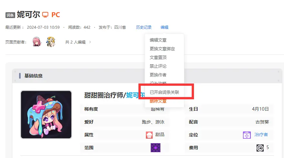Image resolution: width=284 pixels, height=158 pixels.
Task: Toggle 禁止评论 in the edit menu
Action: [158, 66]
